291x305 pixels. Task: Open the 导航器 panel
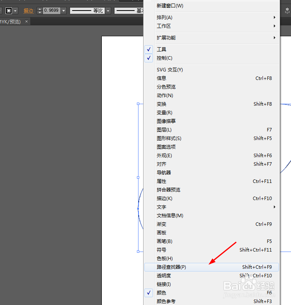212,172
